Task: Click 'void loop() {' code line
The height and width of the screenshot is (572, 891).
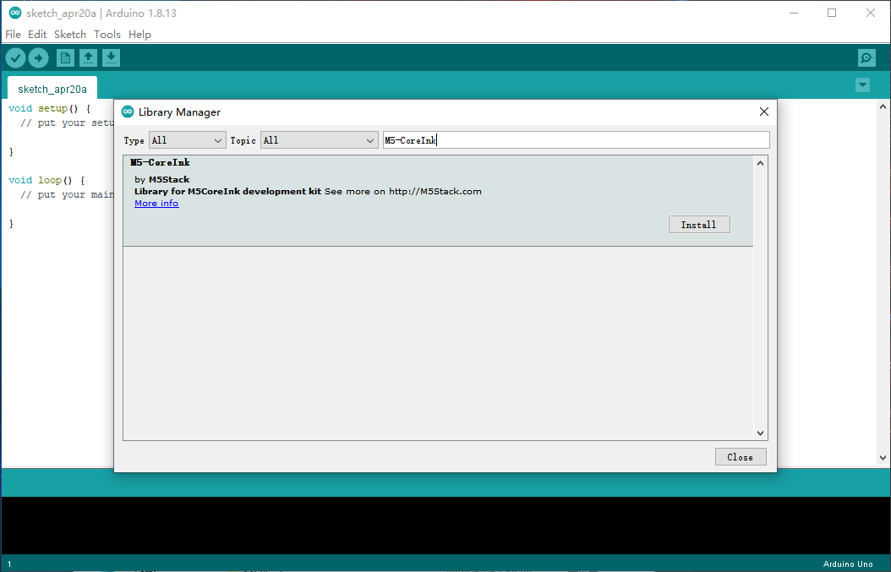Action: 46,180
